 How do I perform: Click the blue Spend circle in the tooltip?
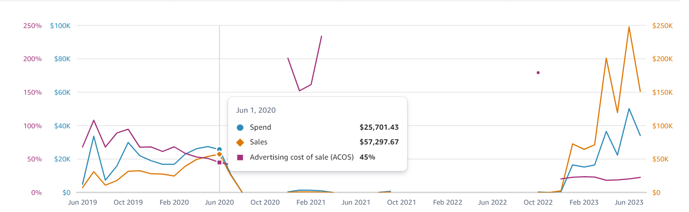pos(240,127)
